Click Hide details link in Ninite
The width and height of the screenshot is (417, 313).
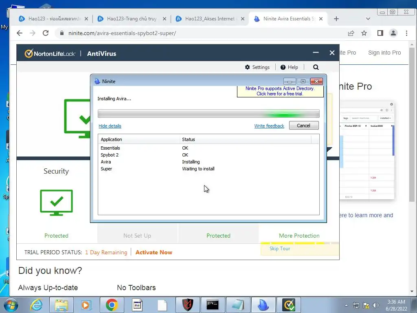tap(110, 126)
